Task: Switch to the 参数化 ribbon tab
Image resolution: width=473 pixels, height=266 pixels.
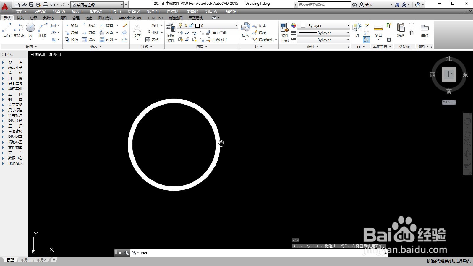Action: [48, 18]
